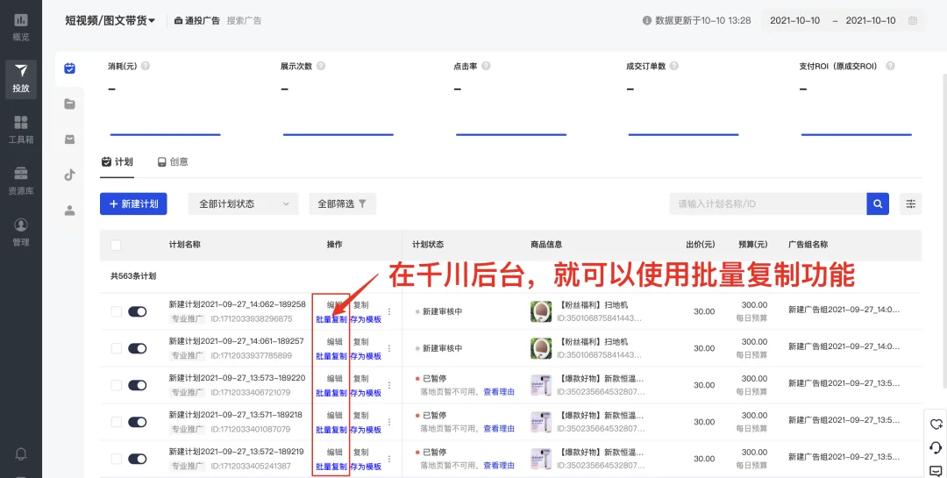Select the inbox icon in secondary sidebar
Viewport: 947px width, 478px height.
69,139
